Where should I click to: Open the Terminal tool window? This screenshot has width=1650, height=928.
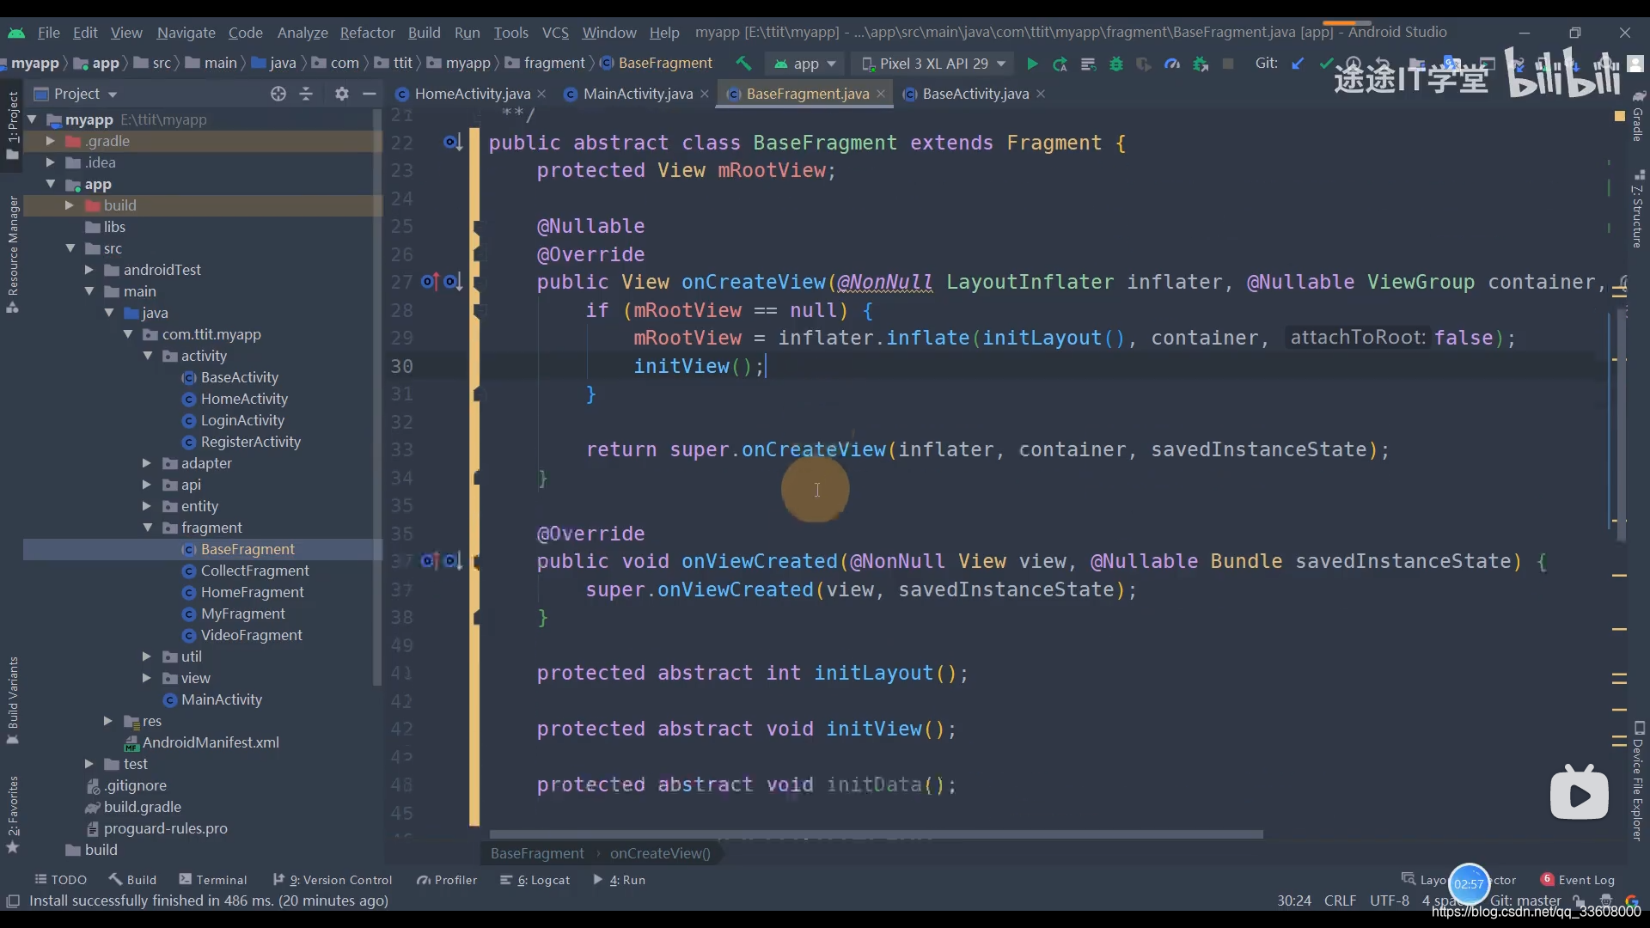click(x=213, y=880)
